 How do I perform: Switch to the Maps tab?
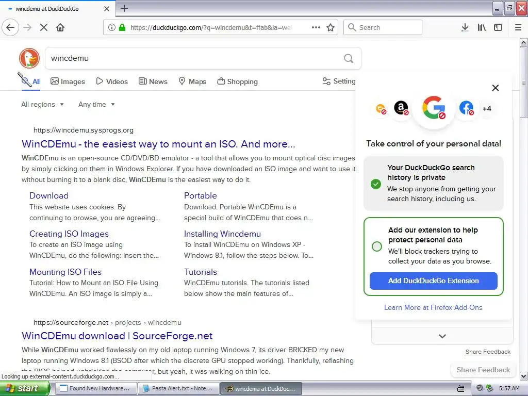pos(192,81)
